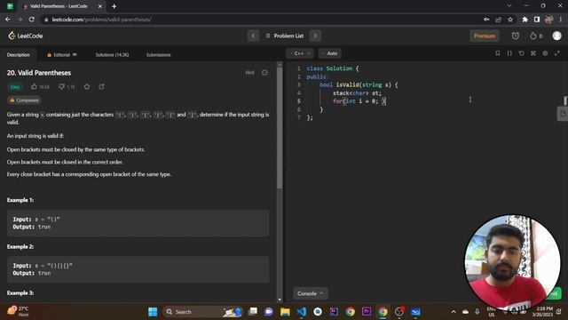Open browser extensions puzzle icon
This screenshot has height=320, width=568.
525,20
